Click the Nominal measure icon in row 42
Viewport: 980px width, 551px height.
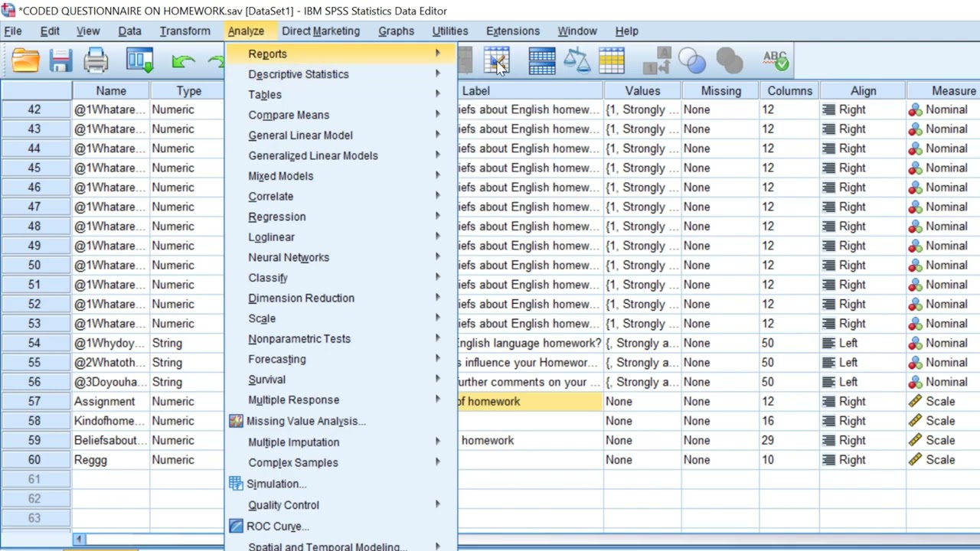pos(915,109)
